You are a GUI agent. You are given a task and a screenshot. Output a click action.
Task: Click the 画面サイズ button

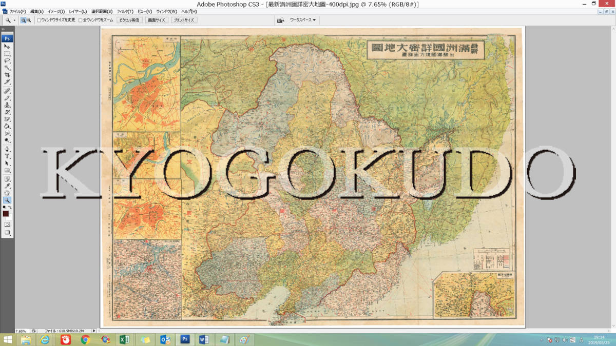157,20
